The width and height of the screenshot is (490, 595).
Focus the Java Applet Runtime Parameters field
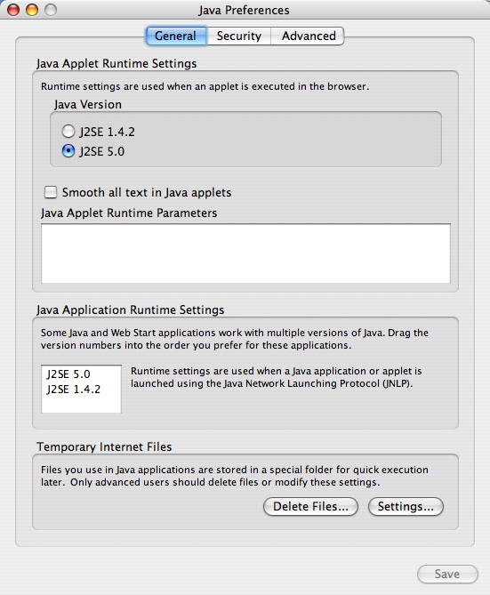click(x=245, y=253)
